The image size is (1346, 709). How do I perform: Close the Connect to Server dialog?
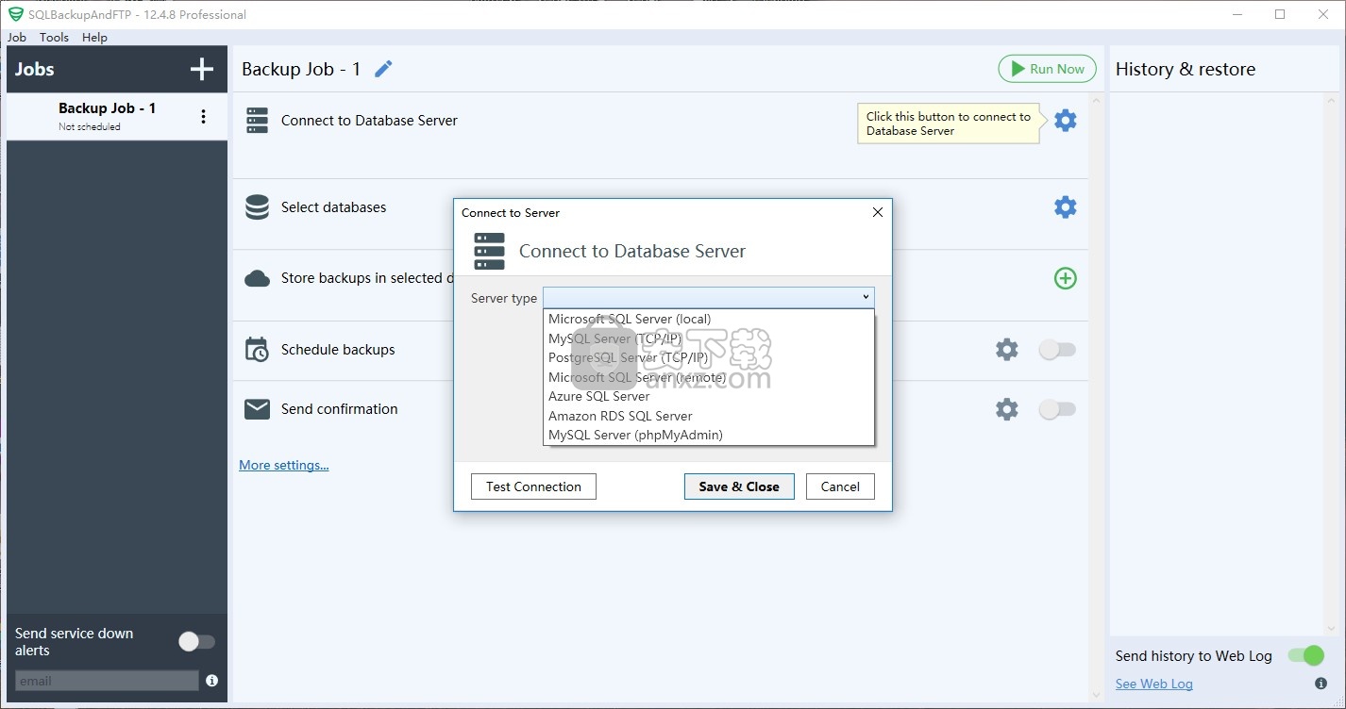(878, 212)
